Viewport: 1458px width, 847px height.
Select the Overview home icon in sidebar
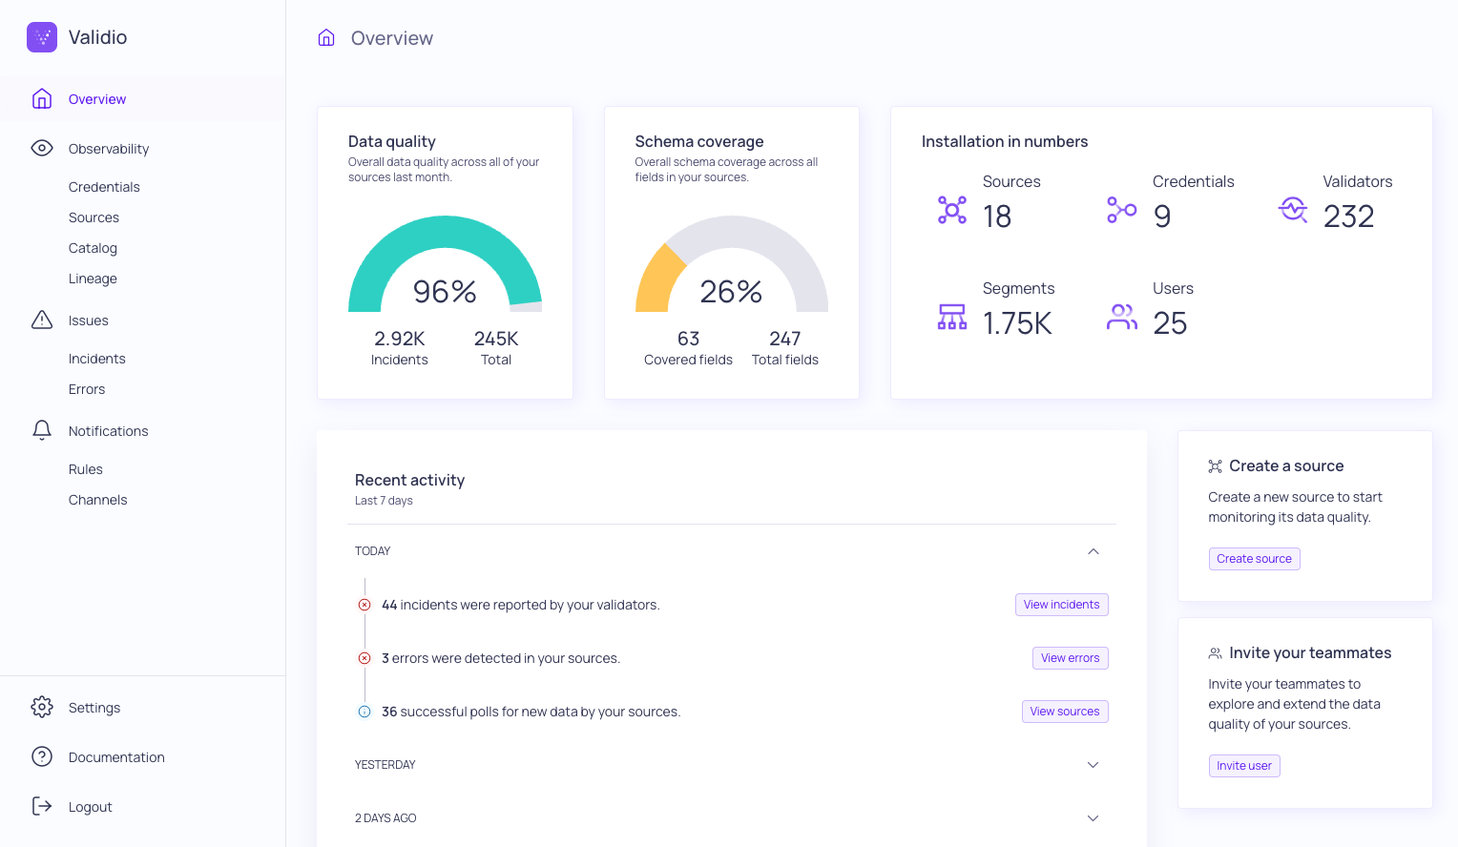42,98
